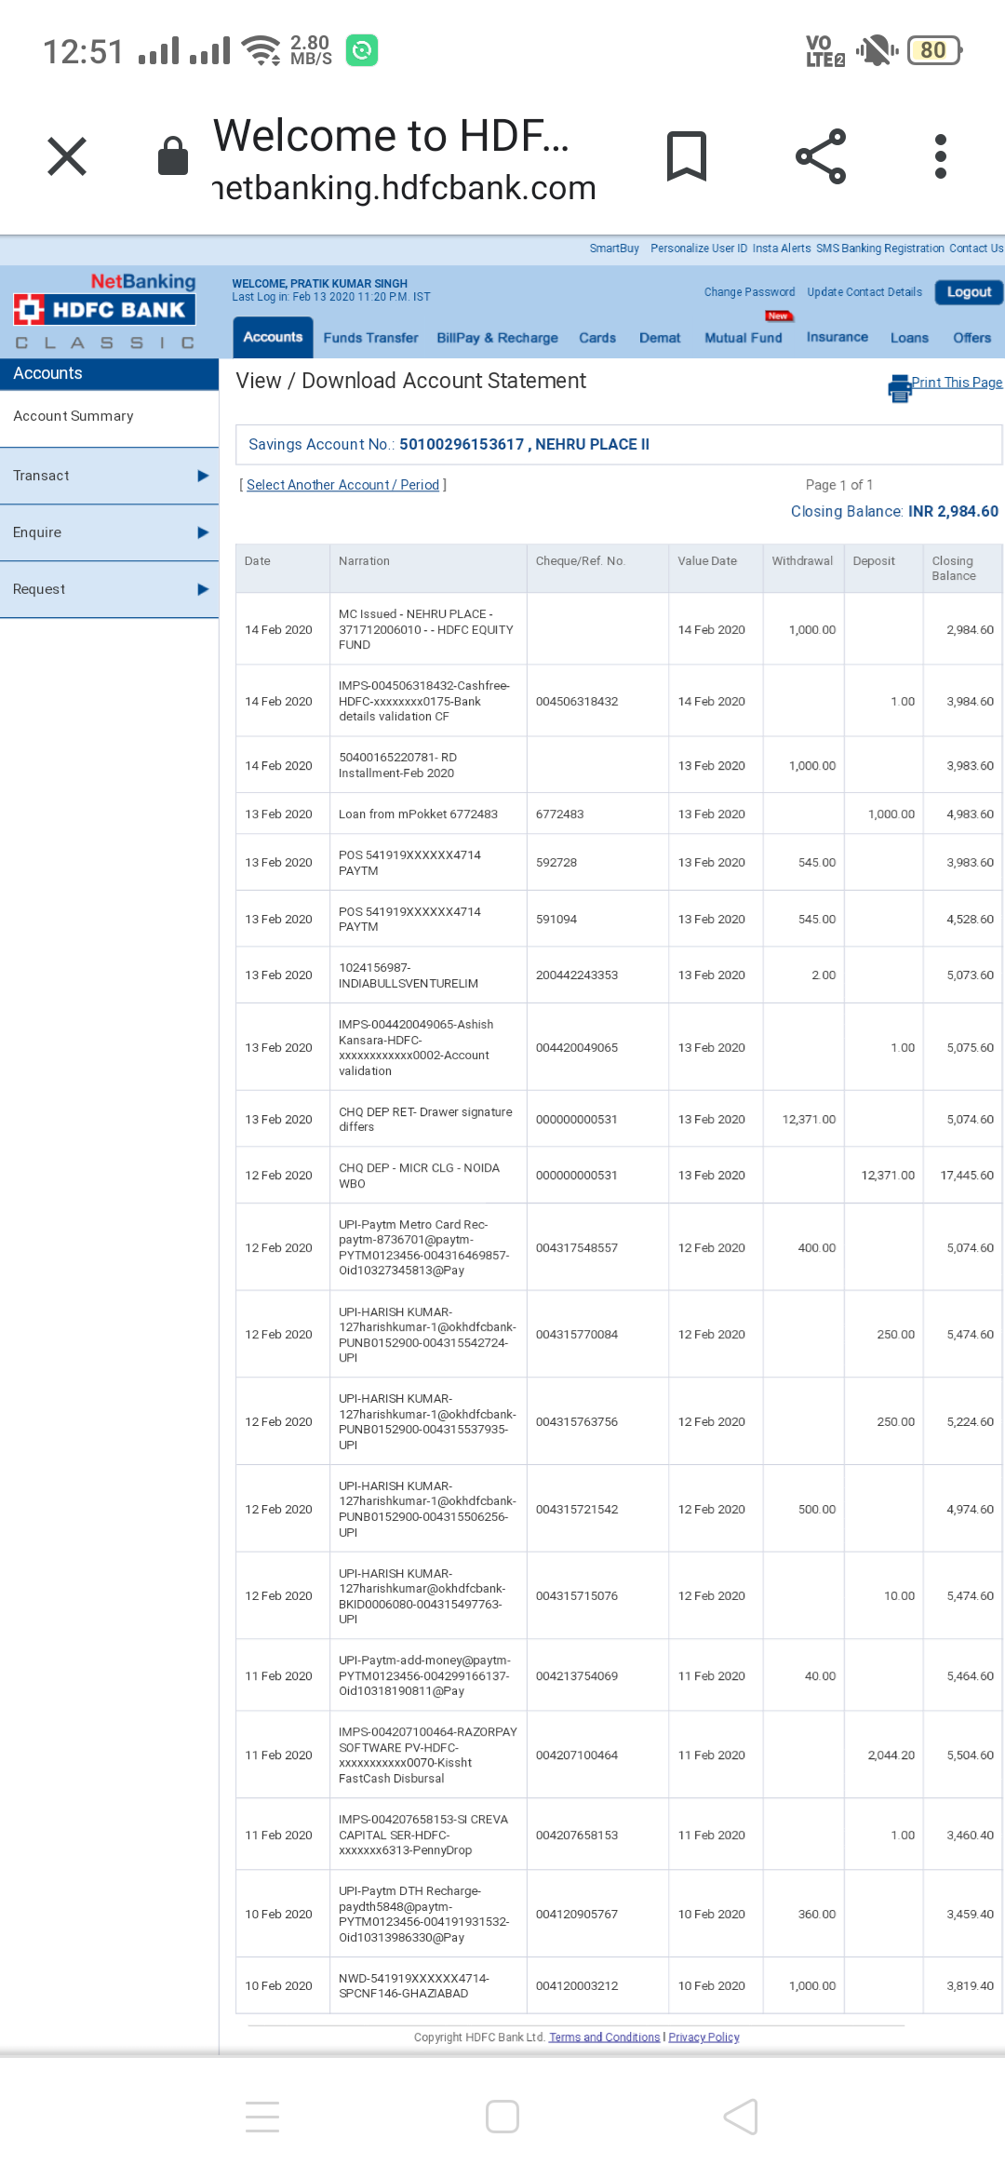Select closing balance 17,445.60
This screenshot has height=2178, width=1005.
point(967,1176)
